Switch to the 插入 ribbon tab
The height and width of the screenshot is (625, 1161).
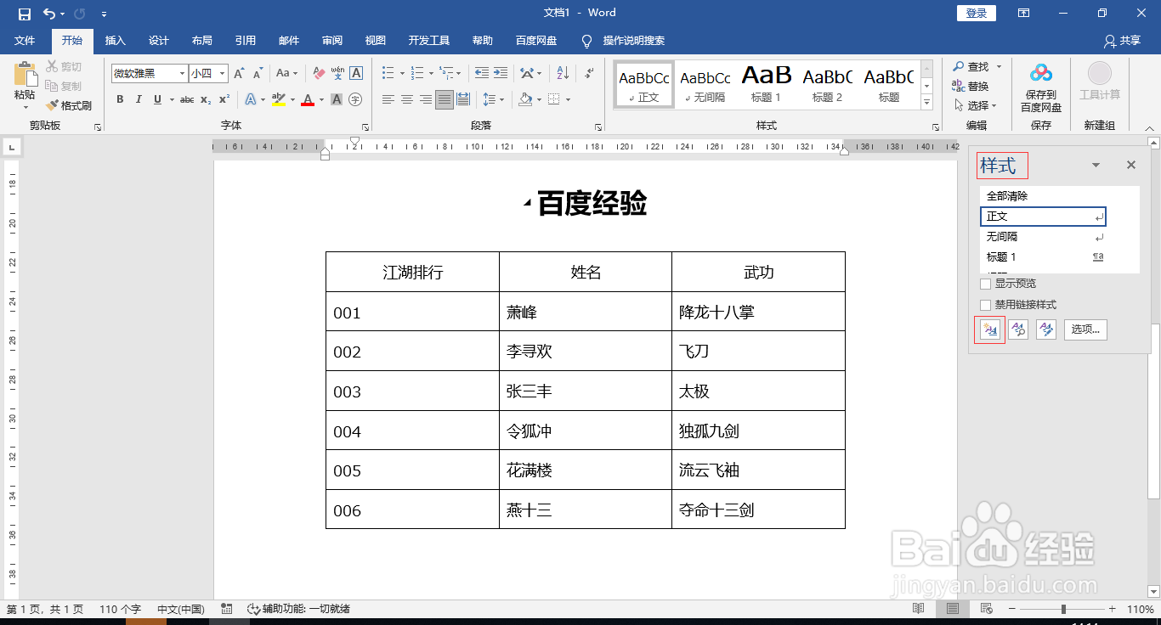coord(115,40)
